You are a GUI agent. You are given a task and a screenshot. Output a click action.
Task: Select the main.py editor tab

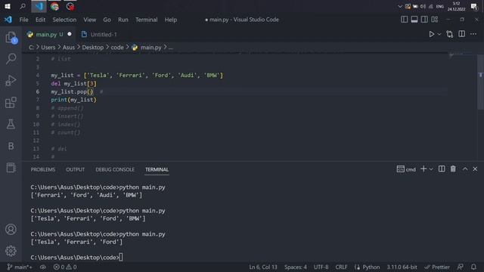pos(46,34)
